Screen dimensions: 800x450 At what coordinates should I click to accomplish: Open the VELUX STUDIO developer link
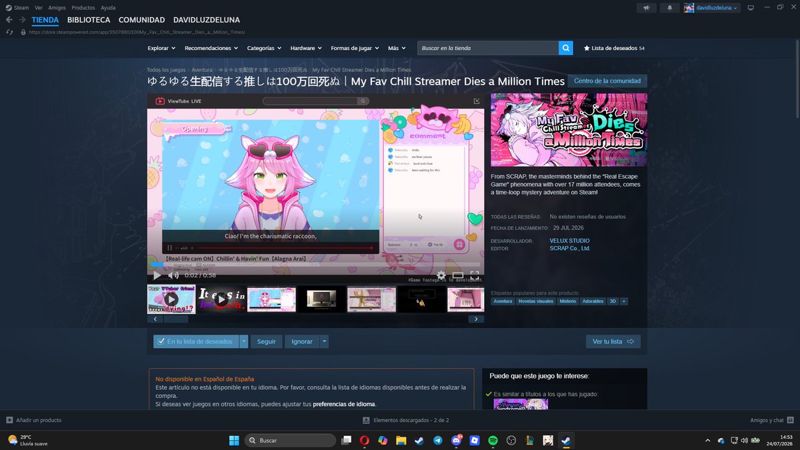pos(570,241)
